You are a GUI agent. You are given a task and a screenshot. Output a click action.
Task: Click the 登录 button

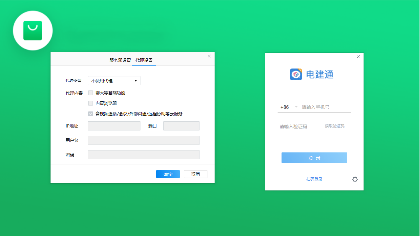click(314, 157)
